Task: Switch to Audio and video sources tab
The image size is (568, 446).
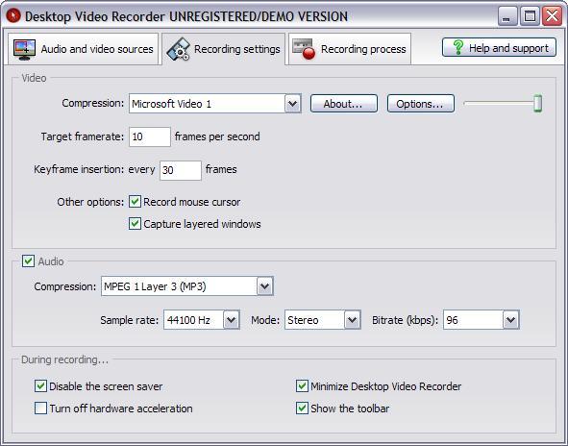Action: pyautogui.click(x=83, y=49)
